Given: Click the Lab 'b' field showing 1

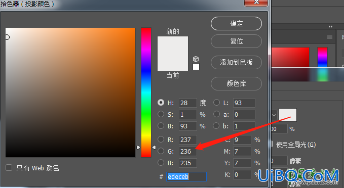Looking at the screenshot, I should point(244,126).
